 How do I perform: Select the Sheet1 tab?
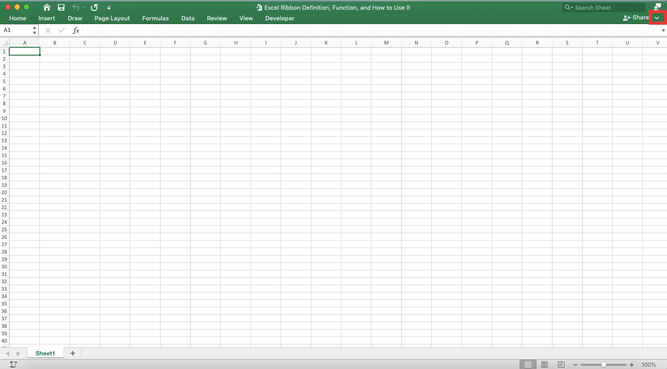(x=45, y=353)
